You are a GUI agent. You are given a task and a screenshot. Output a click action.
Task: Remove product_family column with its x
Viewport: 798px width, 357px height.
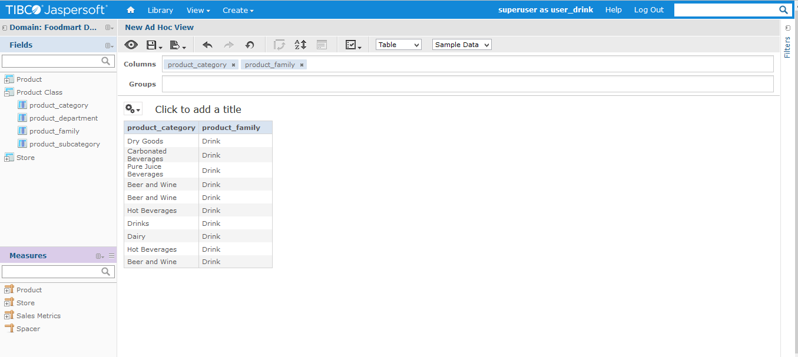[x=302, y=65]
